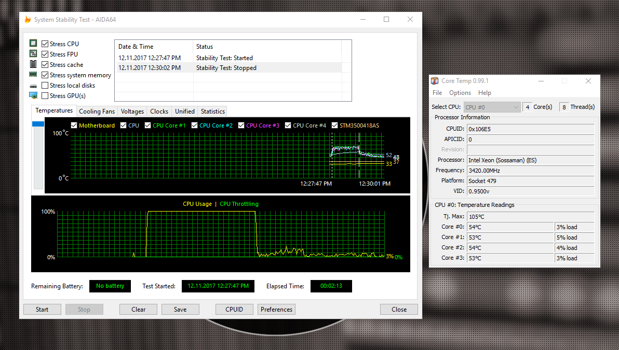Click the disk drive icon beside Stress local disks

pyautogui.click(x=33, y=86)
